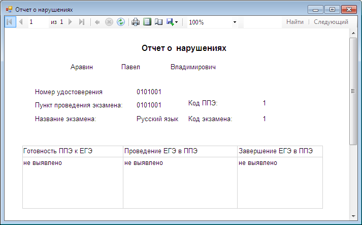Screen dimensions: 362x225
Task: Click the Найти find button
Action: click(x=295, y=22)
